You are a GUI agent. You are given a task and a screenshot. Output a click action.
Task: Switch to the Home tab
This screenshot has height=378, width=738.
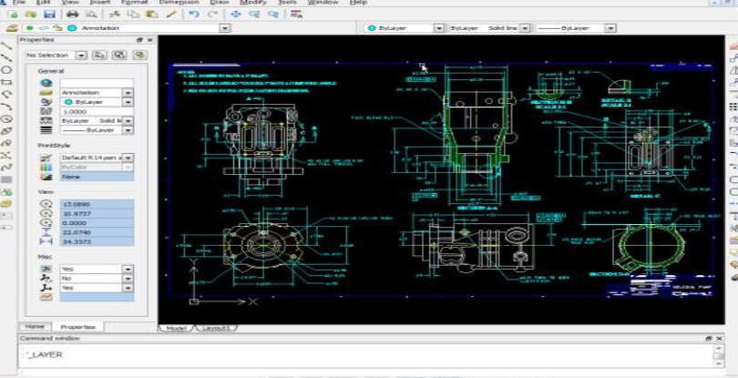click(x=35, y=327)
